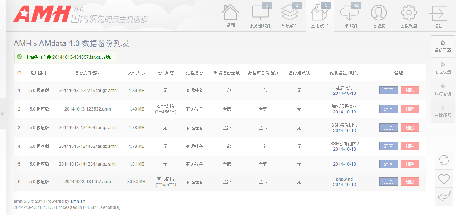
Task: Click the refresh arrows icon on right
Action: (x=444, y=160)
